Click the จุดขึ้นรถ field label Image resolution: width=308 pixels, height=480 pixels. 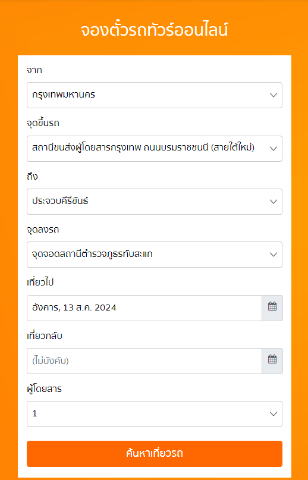pyautogui.click(x=43, y=123)
